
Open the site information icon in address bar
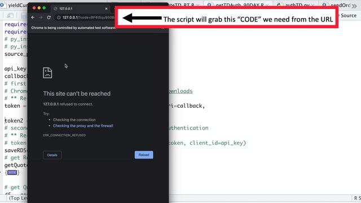click(59, 17)
